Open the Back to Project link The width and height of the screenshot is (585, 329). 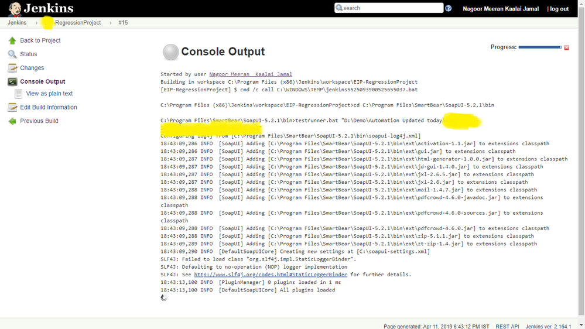click(40, 40)
